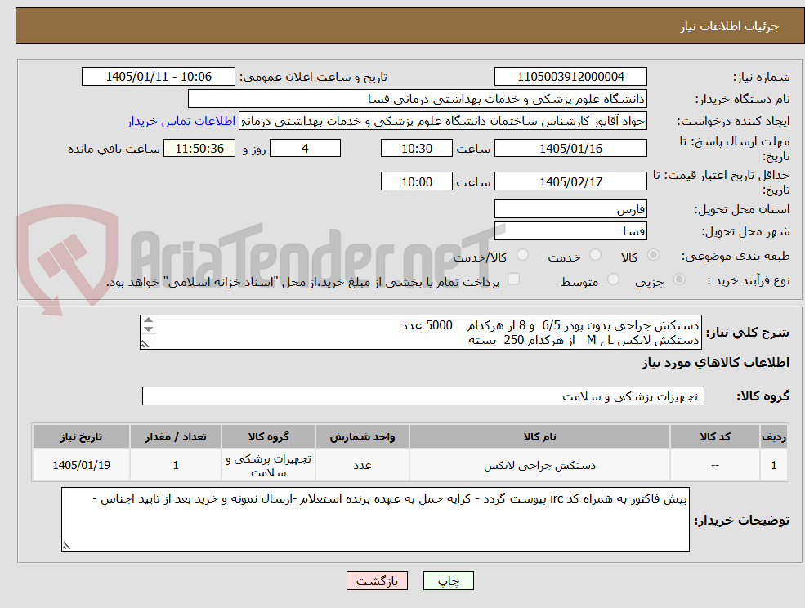Click buyer notes text area
805x608 pixels.
coord(375,519)
